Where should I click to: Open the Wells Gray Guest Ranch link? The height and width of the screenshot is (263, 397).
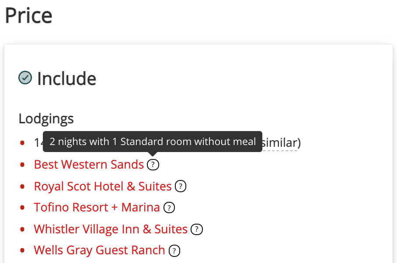(x=100, y=250)
